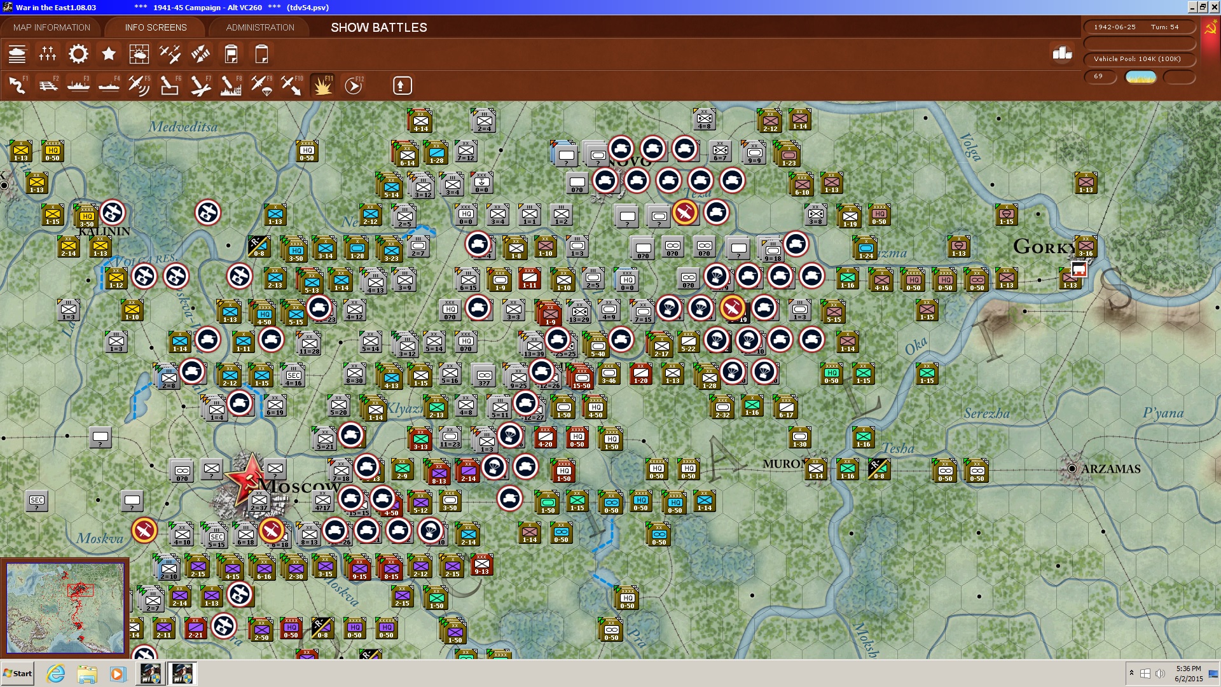Select the red 9-13 unit counter
This screenshot has height=687, width=1221.
click(x=482, y=564)
